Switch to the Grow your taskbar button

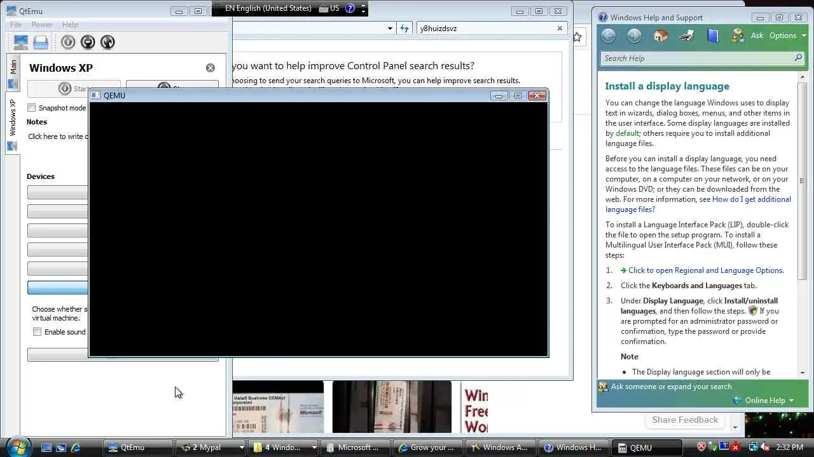click(428, 447)
